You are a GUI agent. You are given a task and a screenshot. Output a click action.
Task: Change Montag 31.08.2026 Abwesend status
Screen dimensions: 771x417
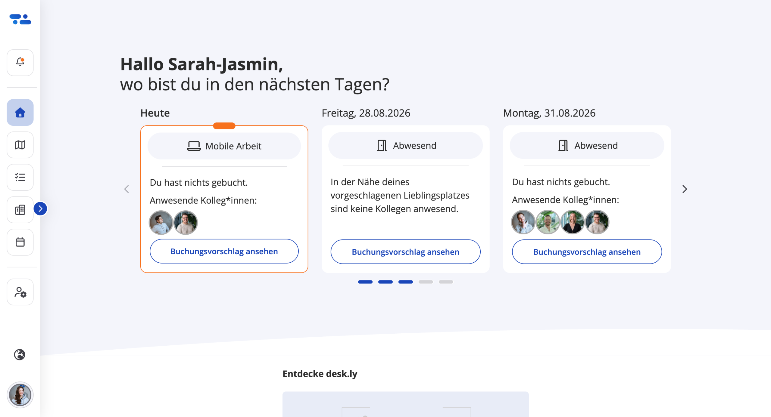(587, 146)
